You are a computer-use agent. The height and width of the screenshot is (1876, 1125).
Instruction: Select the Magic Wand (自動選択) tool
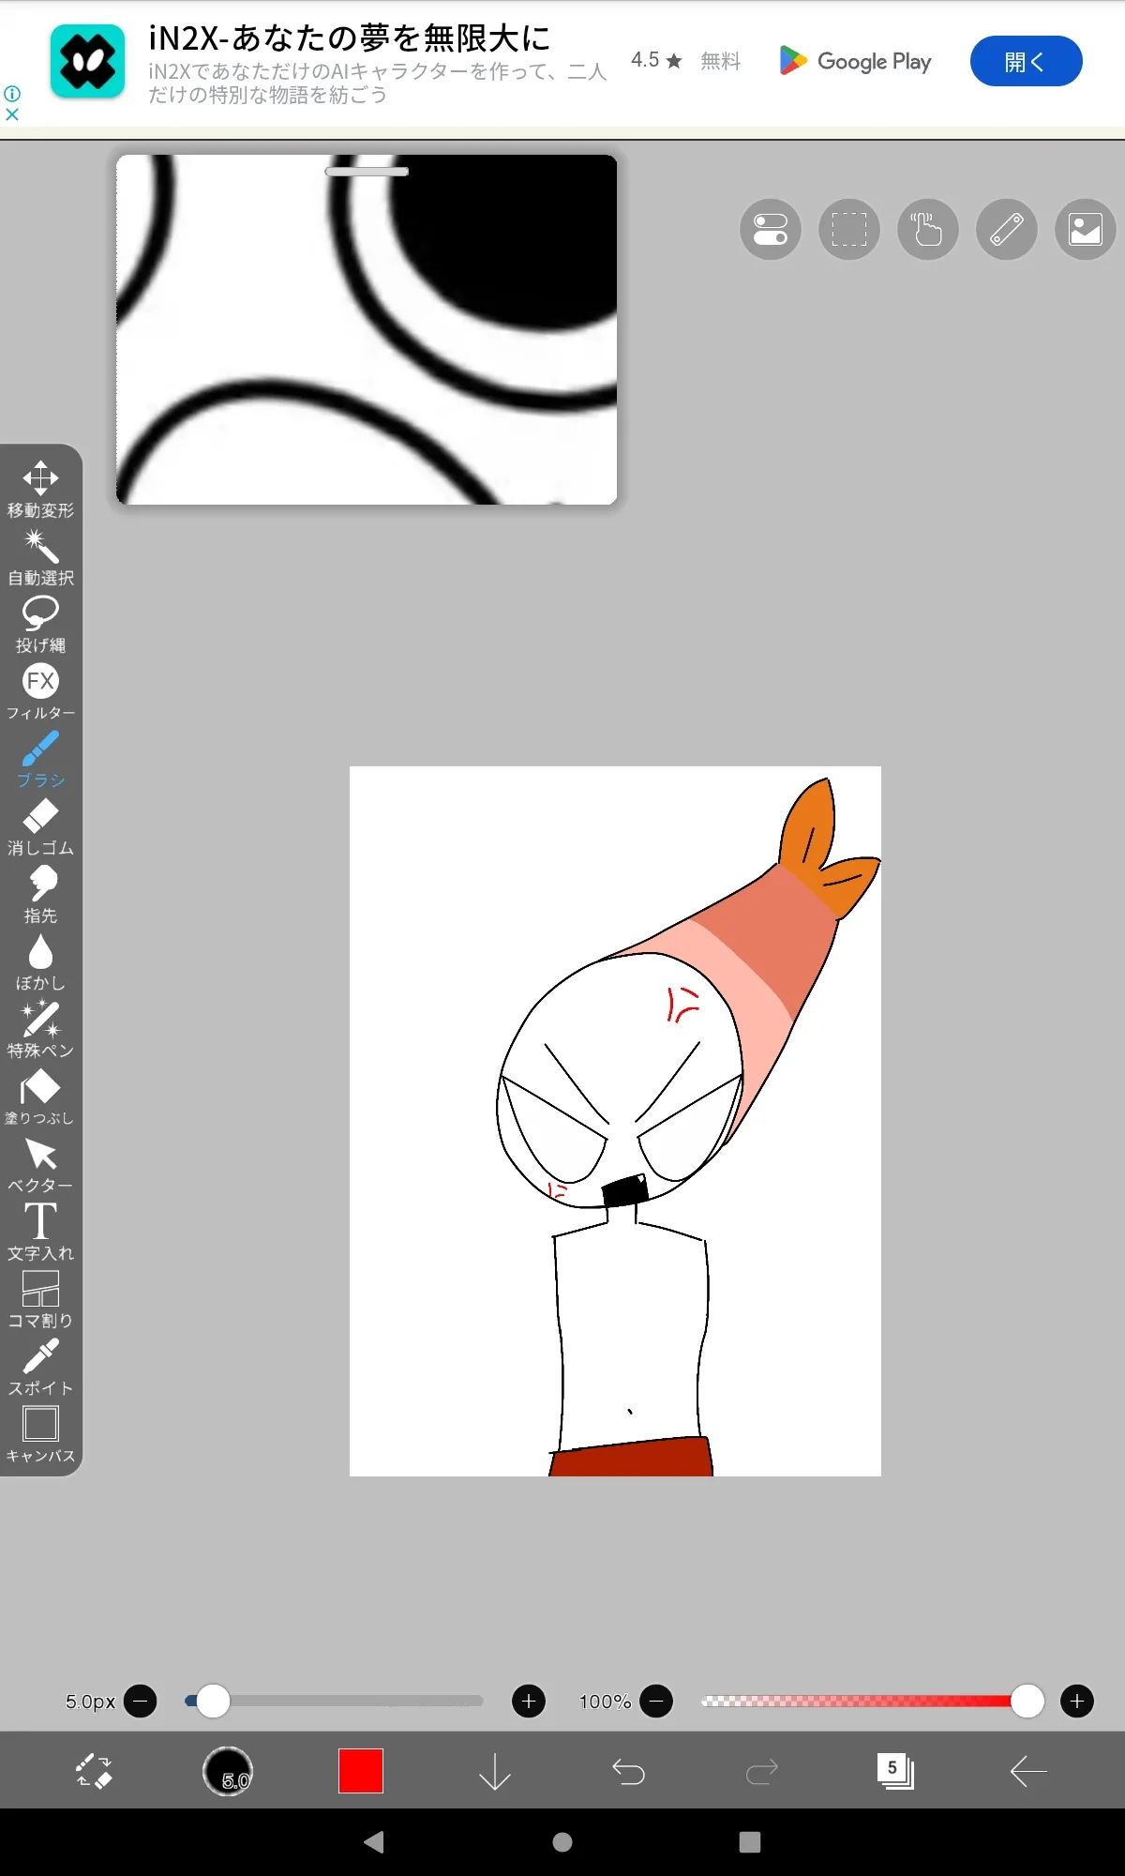(40, 556)
